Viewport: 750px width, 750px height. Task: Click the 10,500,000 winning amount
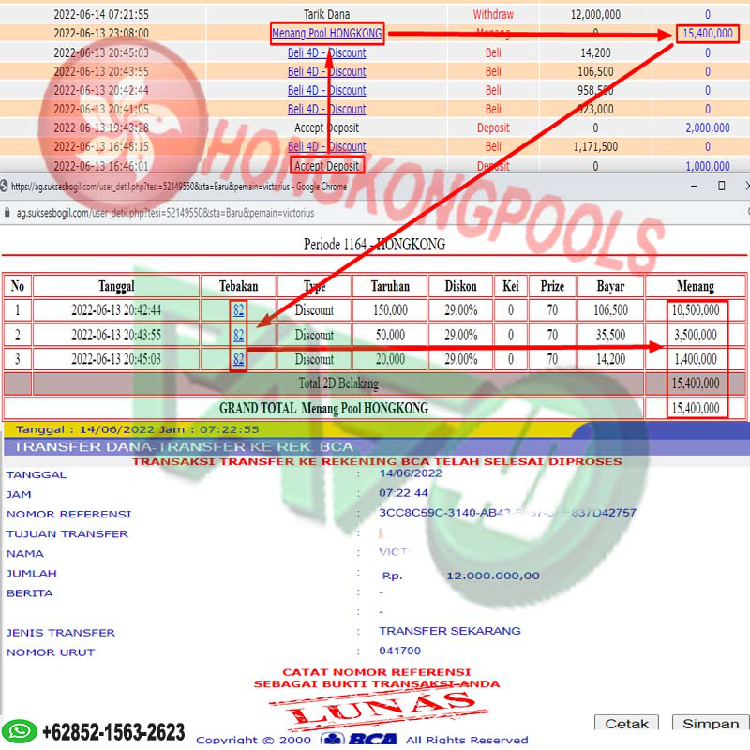point(696,310)
